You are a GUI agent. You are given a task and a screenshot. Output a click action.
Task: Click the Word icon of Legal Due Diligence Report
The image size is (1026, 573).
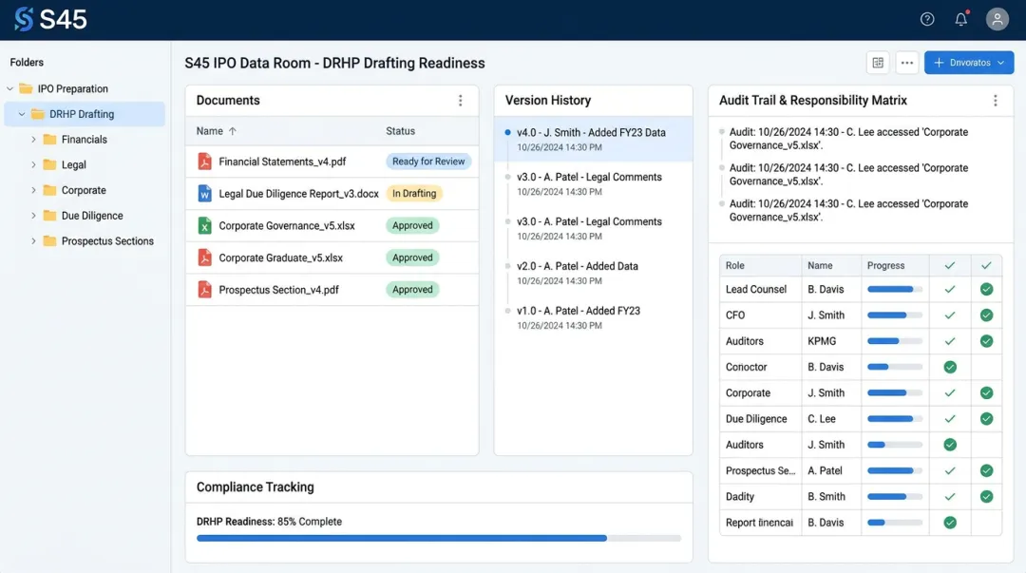[x=205, y=193]
